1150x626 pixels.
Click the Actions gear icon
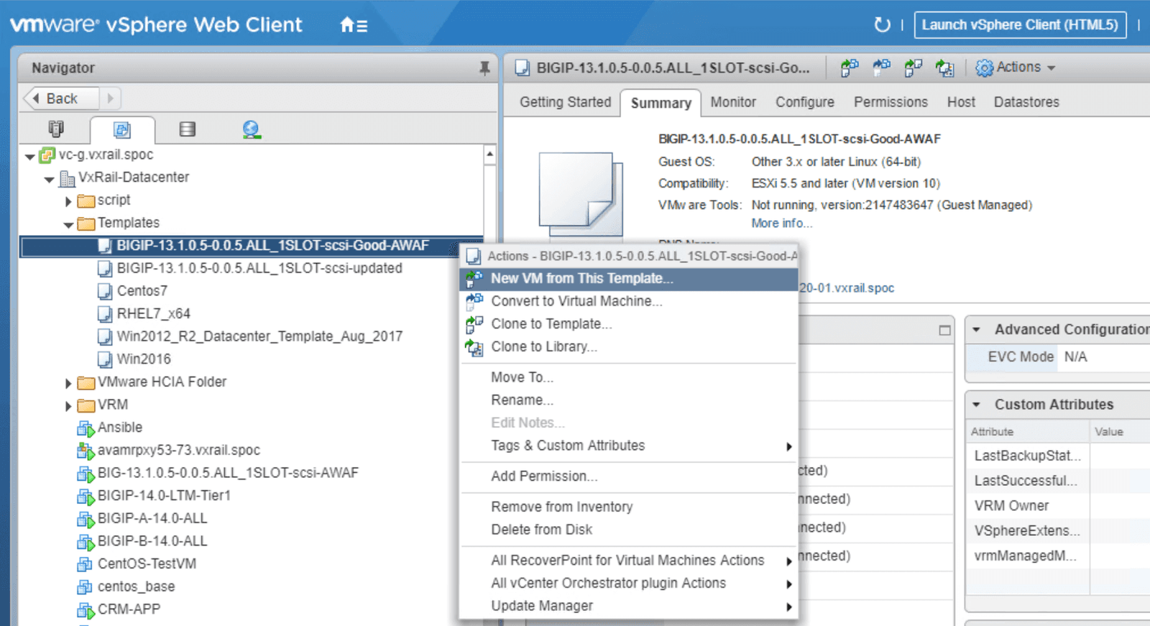tap(984, 68)
